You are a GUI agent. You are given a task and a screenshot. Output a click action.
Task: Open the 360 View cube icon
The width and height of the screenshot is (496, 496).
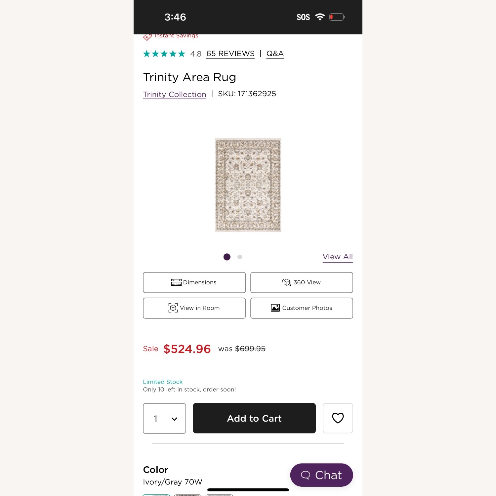click(287, 282)
